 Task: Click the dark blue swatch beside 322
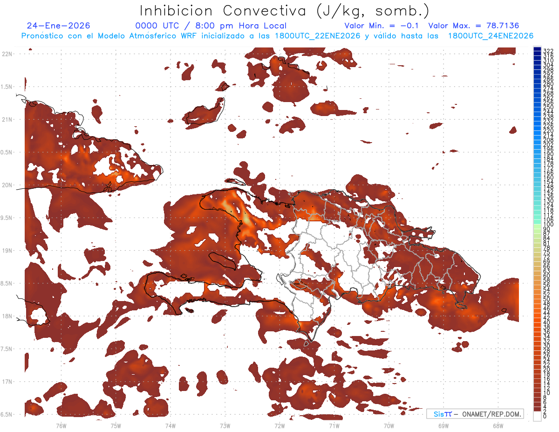coord(538,49)
